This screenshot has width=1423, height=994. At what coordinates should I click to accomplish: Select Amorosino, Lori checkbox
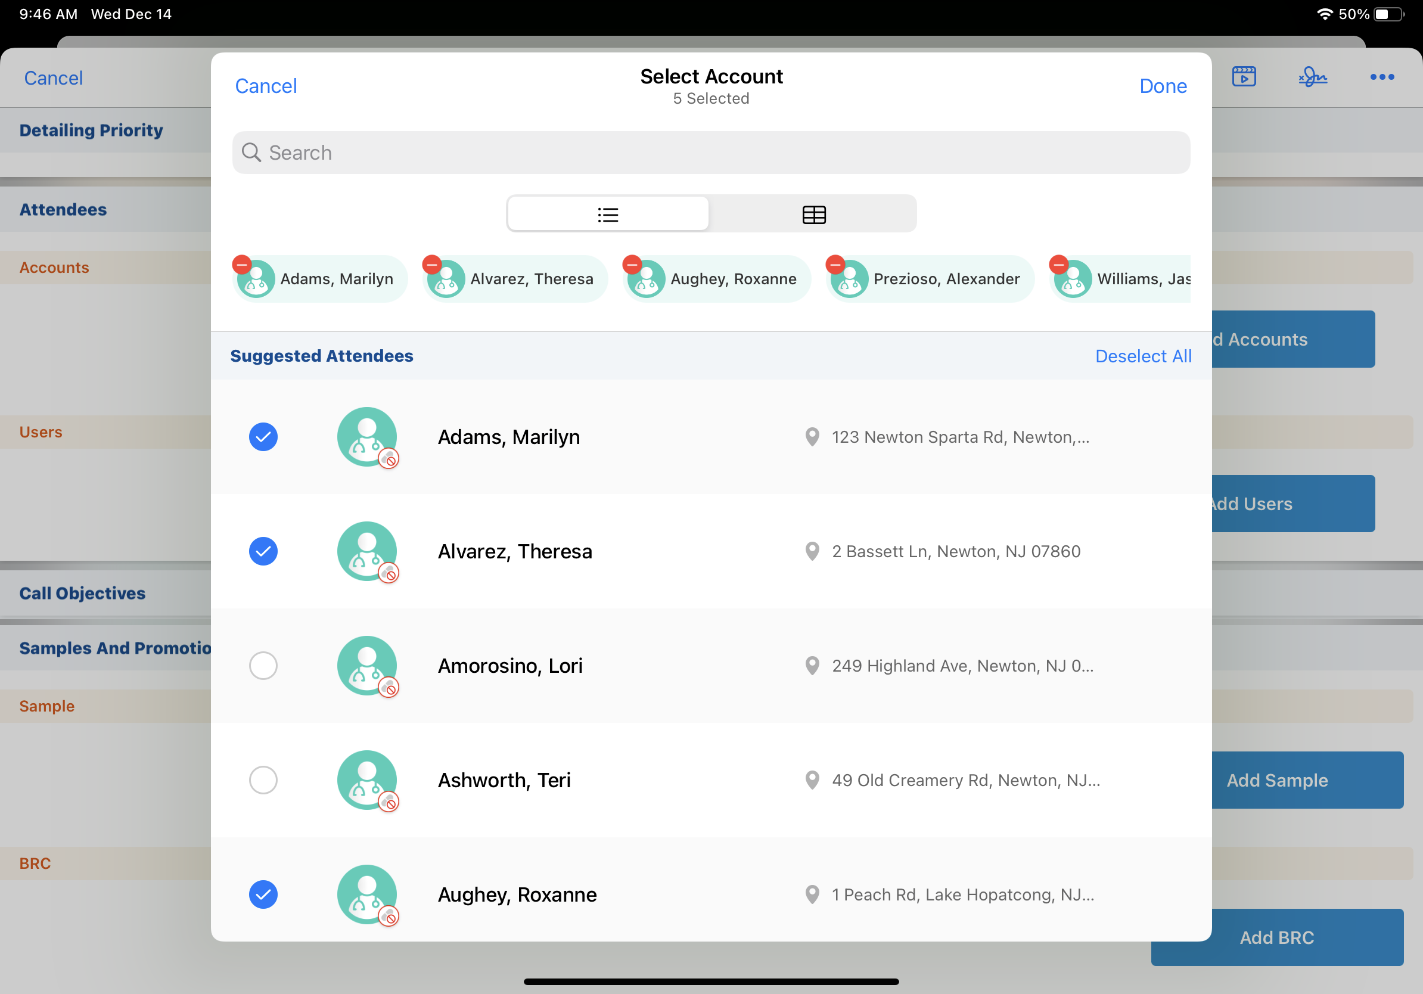263,666
